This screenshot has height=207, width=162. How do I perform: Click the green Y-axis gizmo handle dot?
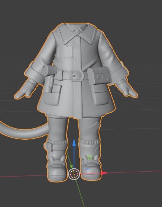tap(71, 166)
